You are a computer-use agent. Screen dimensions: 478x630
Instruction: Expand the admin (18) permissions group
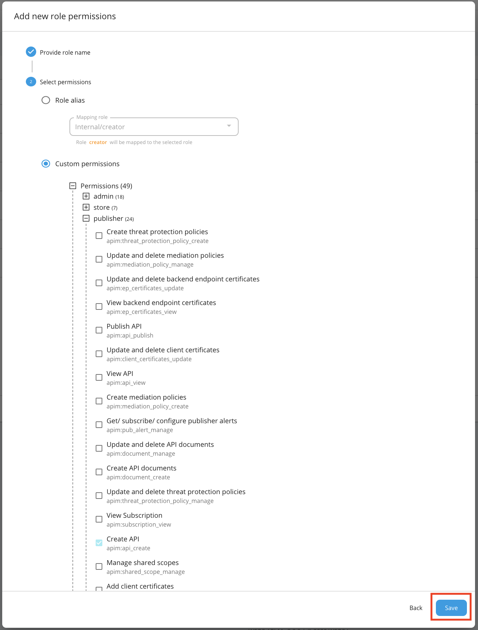coord(86,196)
